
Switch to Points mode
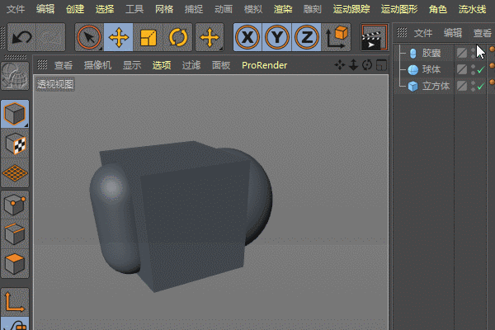tap(15, 205)
